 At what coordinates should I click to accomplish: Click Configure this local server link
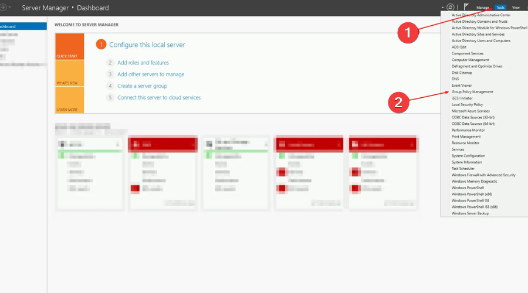point(147,45)
